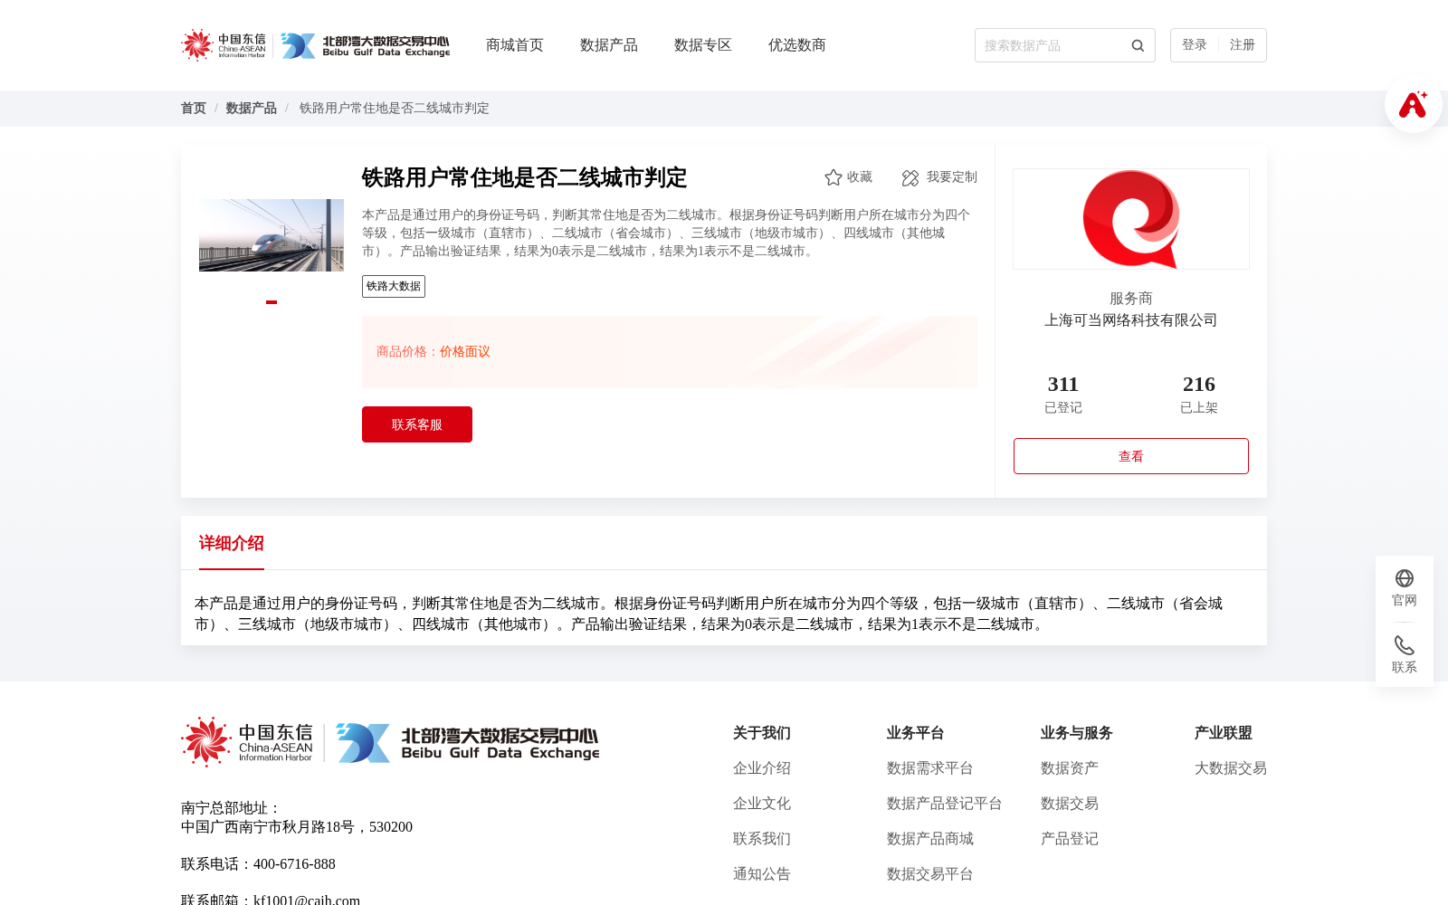Screen dimensions: 1448x905
Task: Open 数据专区 in the navigation bar
Action: point(703,45)
